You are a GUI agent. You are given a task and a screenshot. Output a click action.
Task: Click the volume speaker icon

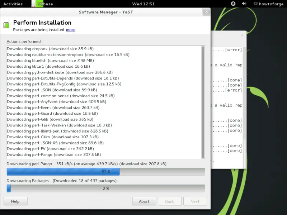(244, 4)
